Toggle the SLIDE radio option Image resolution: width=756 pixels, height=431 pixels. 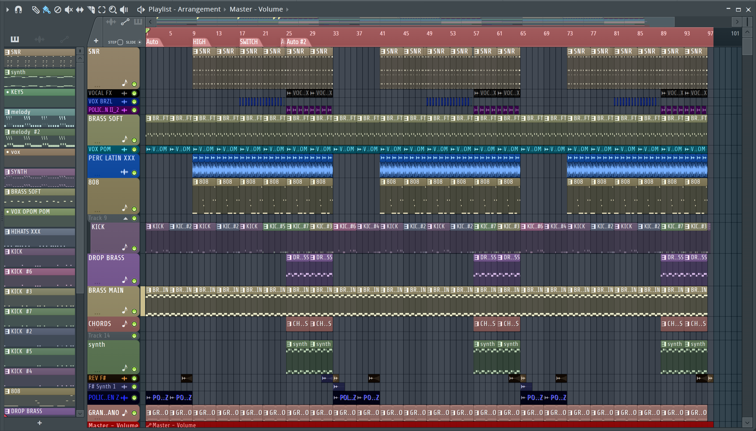(140, 42)
